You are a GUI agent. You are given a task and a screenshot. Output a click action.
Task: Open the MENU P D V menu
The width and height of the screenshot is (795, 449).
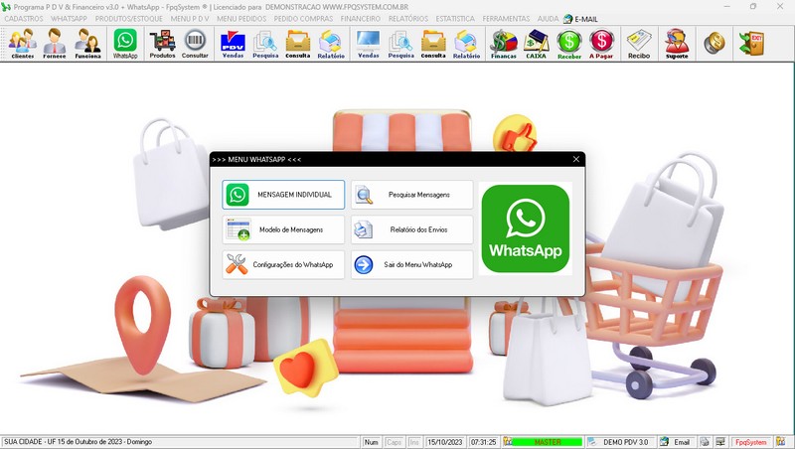coord(190,19)
